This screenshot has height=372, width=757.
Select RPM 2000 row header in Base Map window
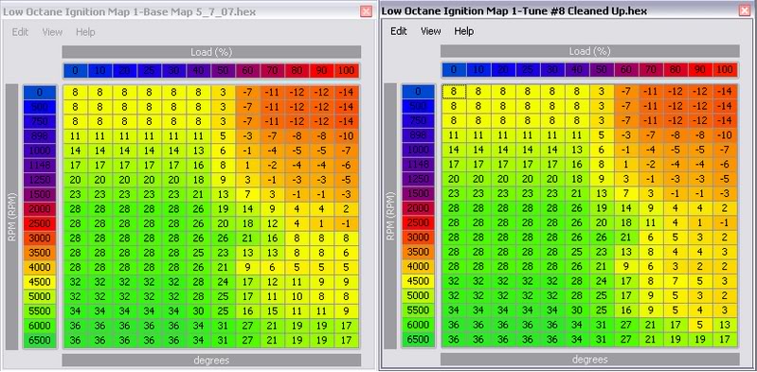pyautogui.click(x=40, y=208)
